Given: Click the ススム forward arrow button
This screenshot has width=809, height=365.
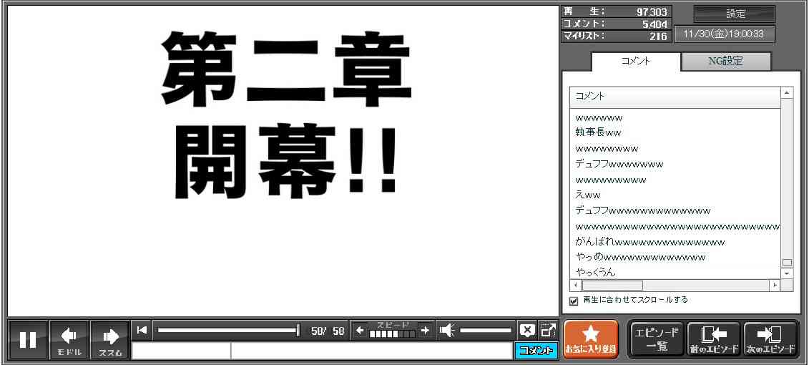Looking at the screenshot, I should 110,340.
